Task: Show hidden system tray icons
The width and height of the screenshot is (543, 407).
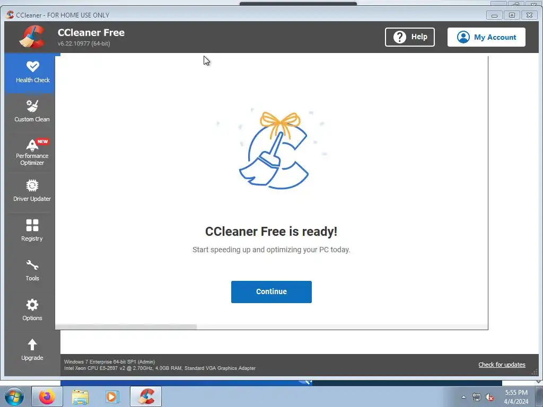Action: (463, 397)
